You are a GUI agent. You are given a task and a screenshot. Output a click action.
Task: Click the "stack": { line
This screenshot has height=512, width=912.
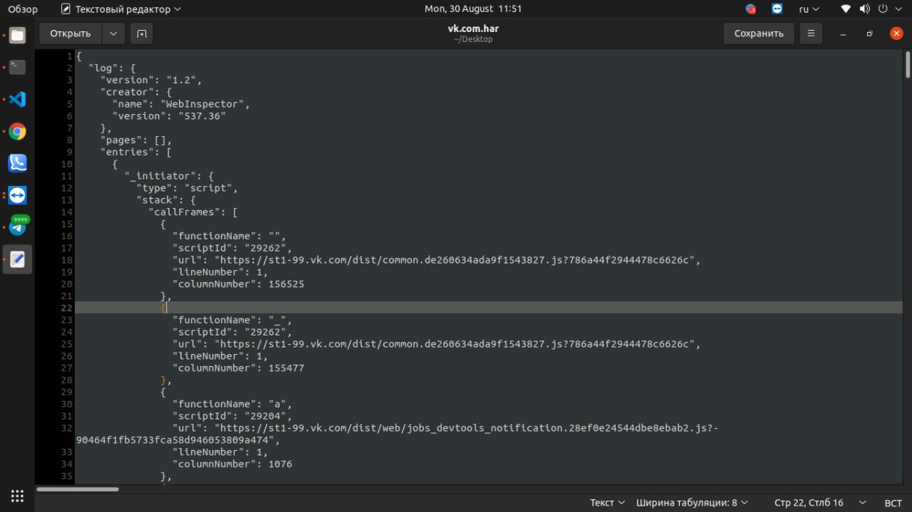click(x=166, y=200)
